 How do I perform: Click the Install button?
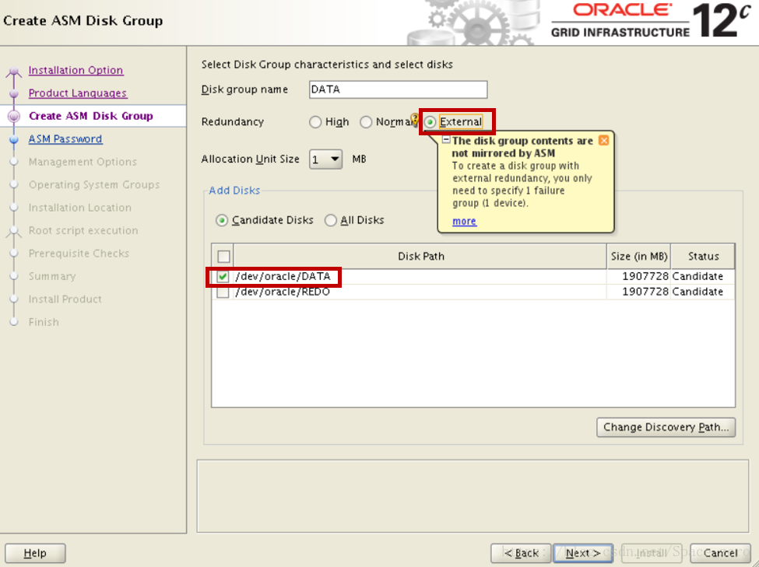[x=652, y=553]
